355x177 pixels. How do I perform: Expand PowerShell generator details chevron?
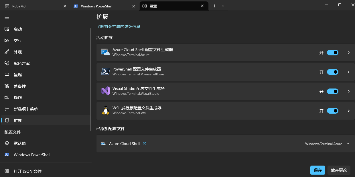[349, 72]
